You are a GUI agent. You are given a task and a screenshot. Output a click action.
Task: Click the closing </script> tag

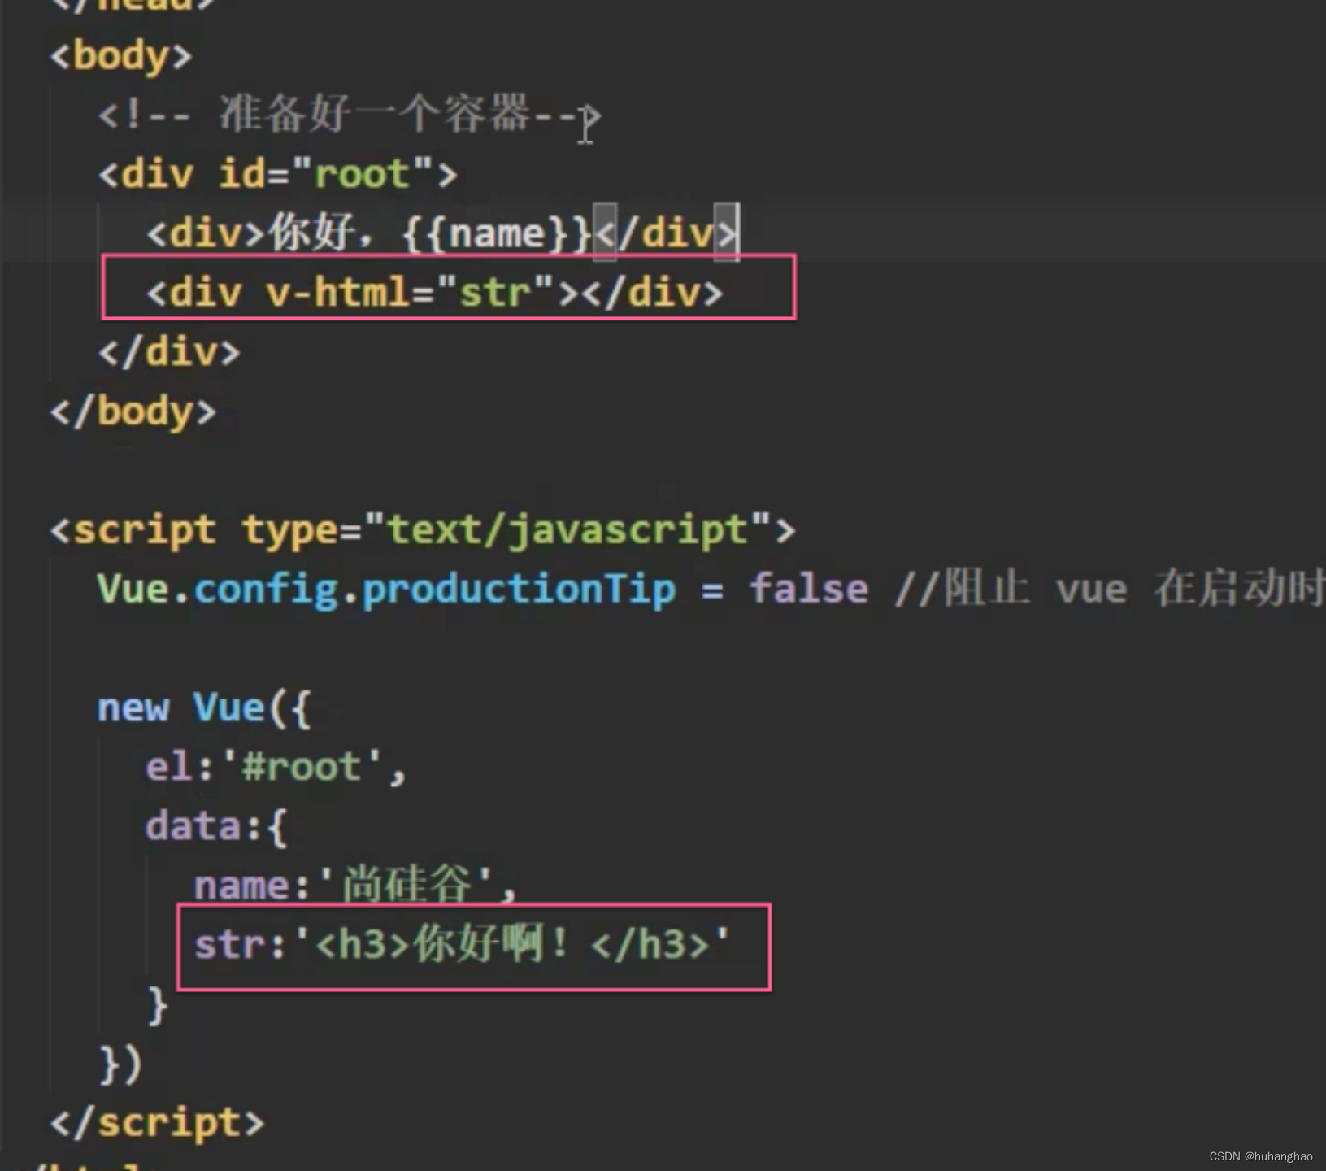point(157,1123)
